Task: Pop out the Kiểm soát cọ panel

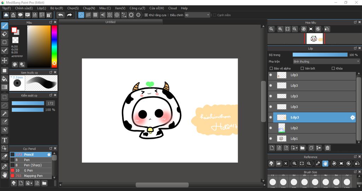Action: [51, 95]
